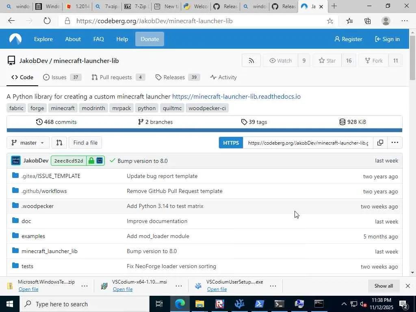
Task: View the 468 commits
Action: (56, 122)
